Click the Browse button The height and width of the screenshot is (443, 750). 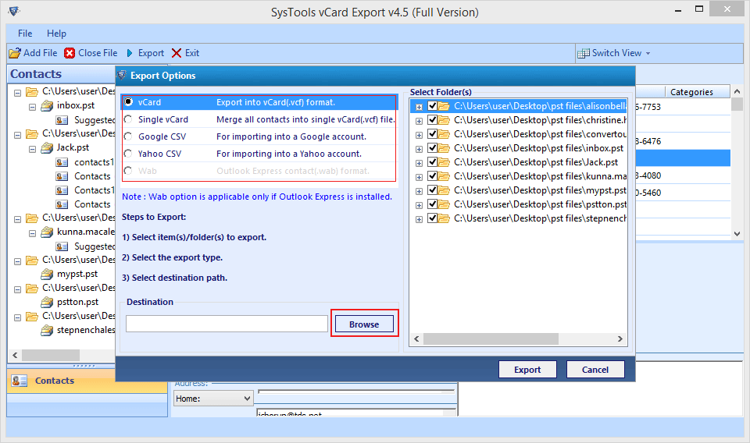365,324
